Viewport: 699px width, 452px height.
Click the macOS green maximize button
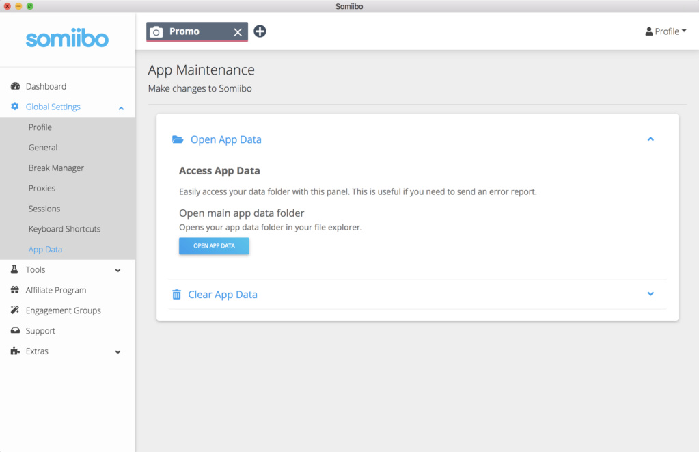pyautogui.click(x=30, y=5)
